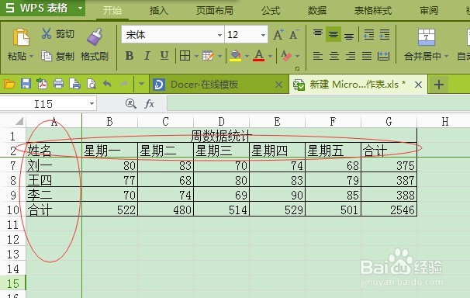The width and height of the screenshot is (470, 298).
Task: Open the 审阅 ribbon tab
Action: click(429, 11)
